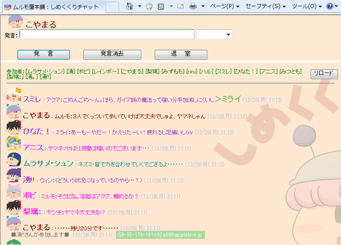Click the ミルモ:そうだな message text
The width and height of the screenshot is (341, 245).
point(90,197)
